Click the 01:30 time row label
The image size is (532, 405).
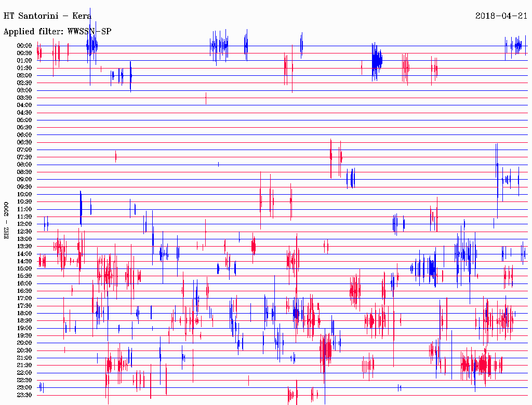(24, 68)
